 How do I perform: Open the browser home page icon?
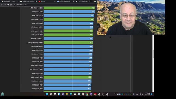point(11,5)
